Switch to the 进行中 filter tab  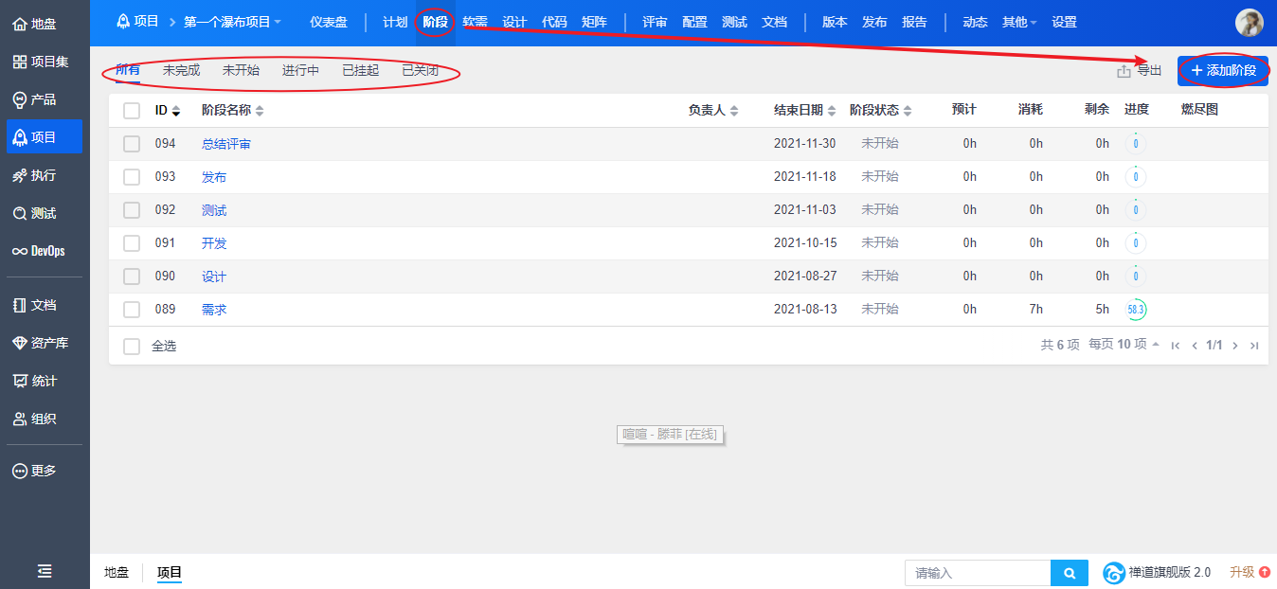[300, 70]
